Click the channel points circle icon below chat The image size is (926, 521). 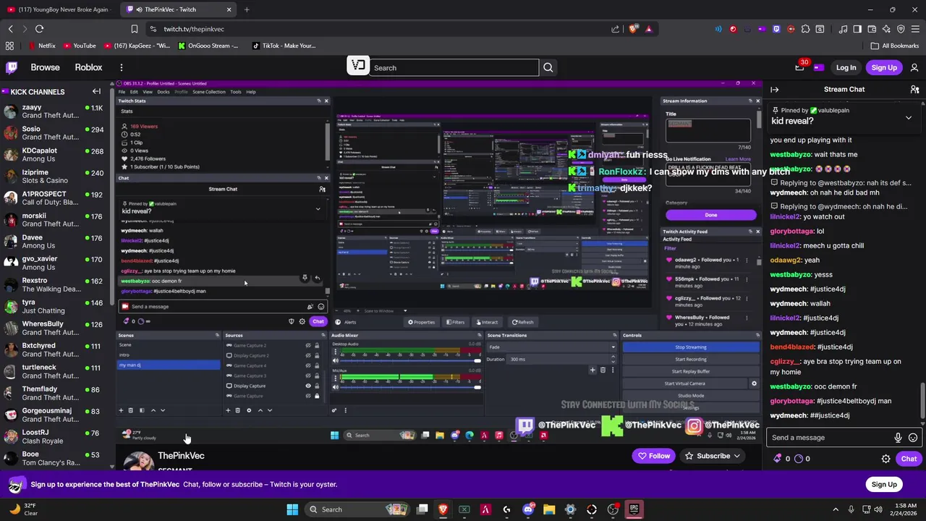[x=799, y=458]
